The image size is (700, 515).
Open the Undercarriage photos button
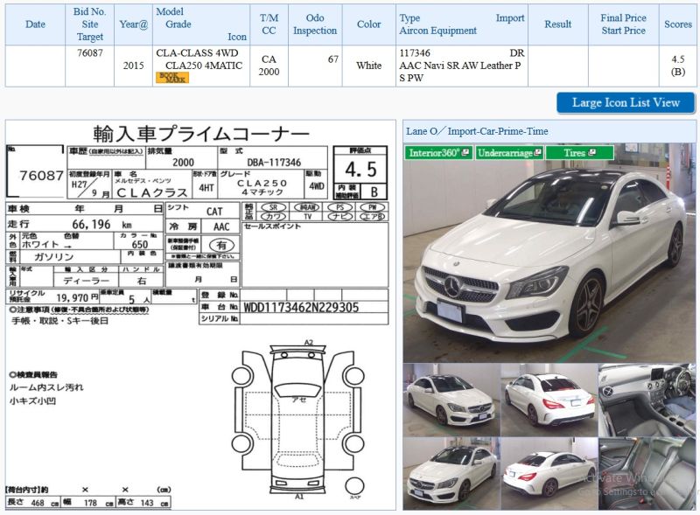509,153
